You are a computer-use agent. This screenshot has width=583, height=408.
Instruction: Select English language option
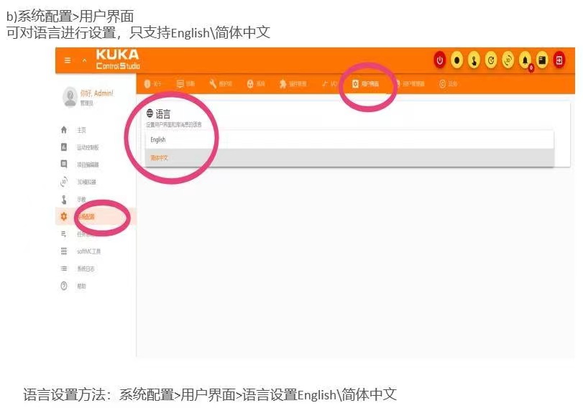(349, 140)
